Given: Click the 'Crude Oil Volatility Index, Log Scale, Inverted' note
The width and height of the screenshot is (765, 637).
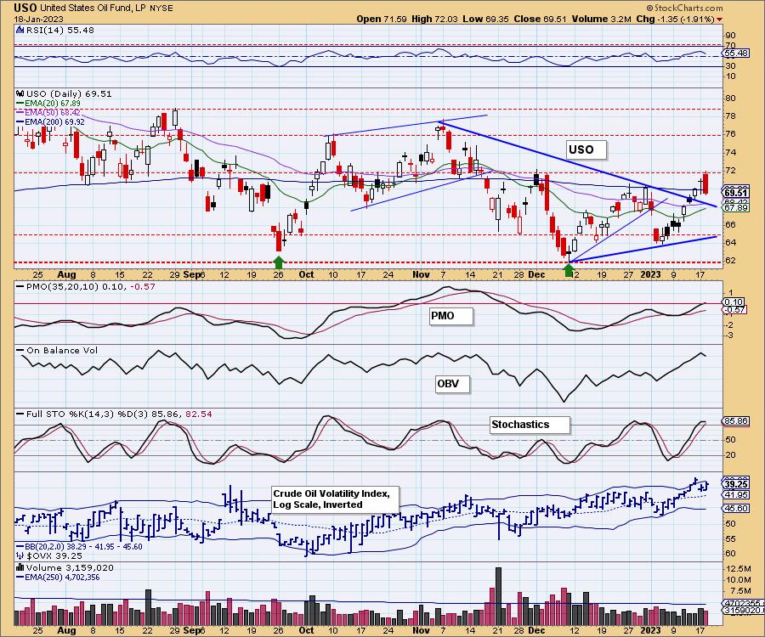Looking at the screenshot, I should pos(335,499).
